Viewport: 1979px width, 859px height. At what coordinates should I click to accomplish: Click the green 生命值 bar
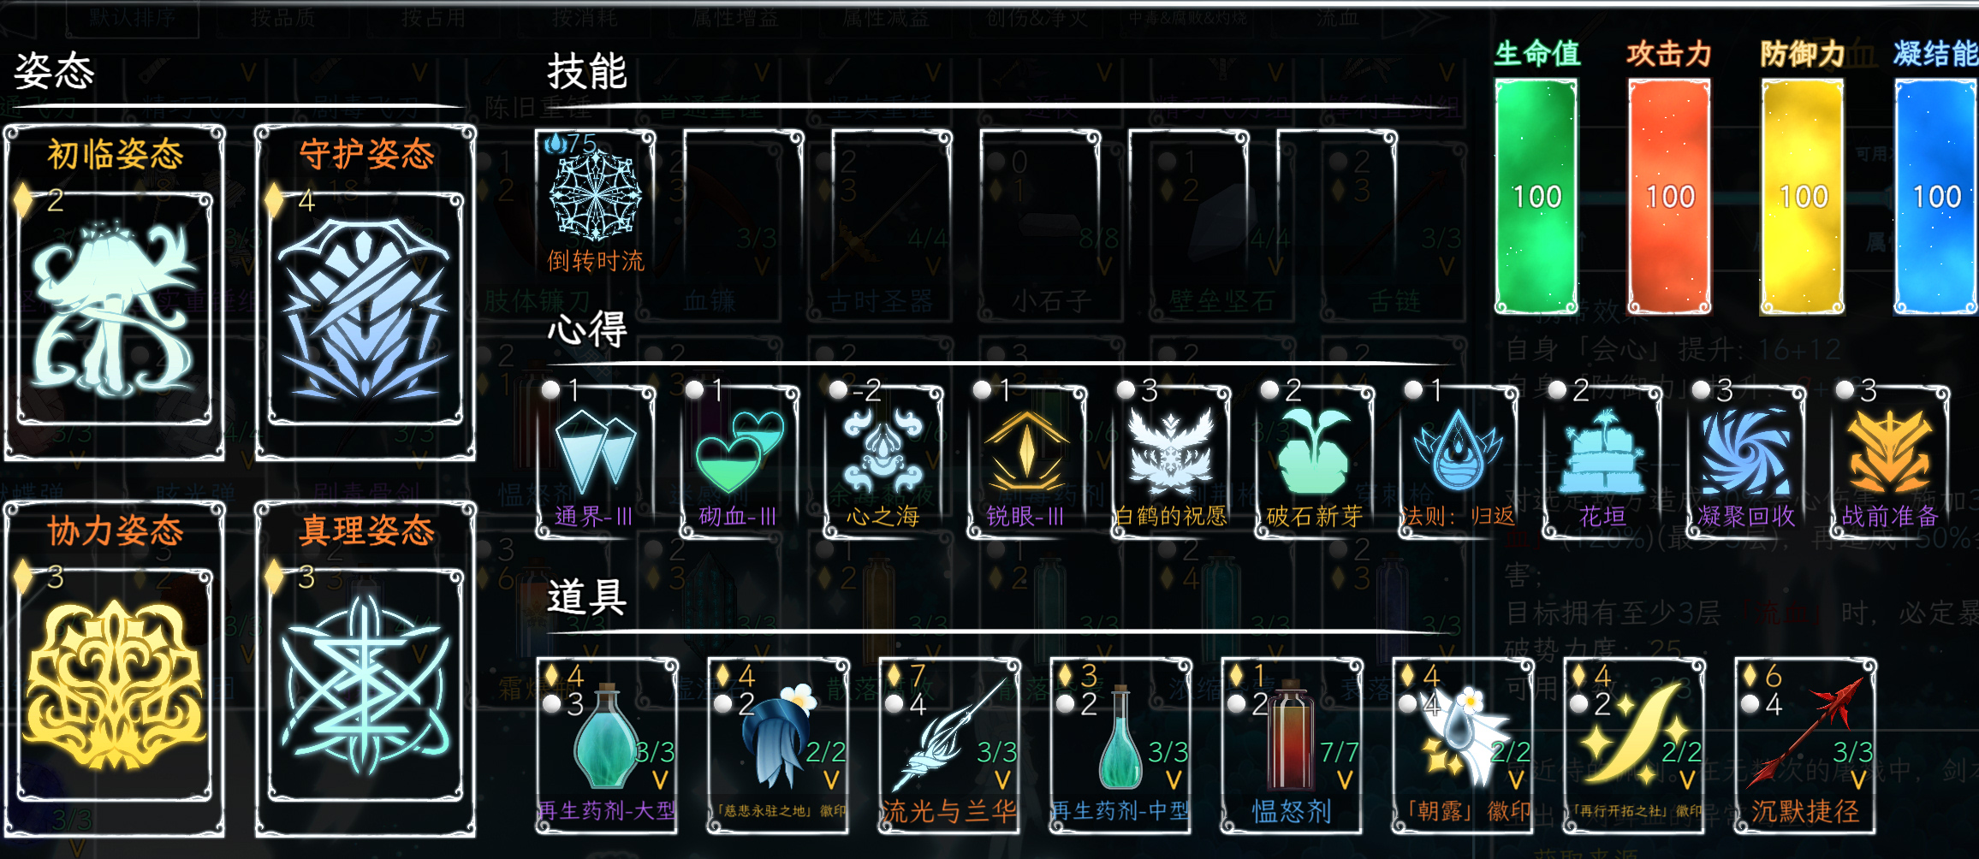click(1536, 197)
